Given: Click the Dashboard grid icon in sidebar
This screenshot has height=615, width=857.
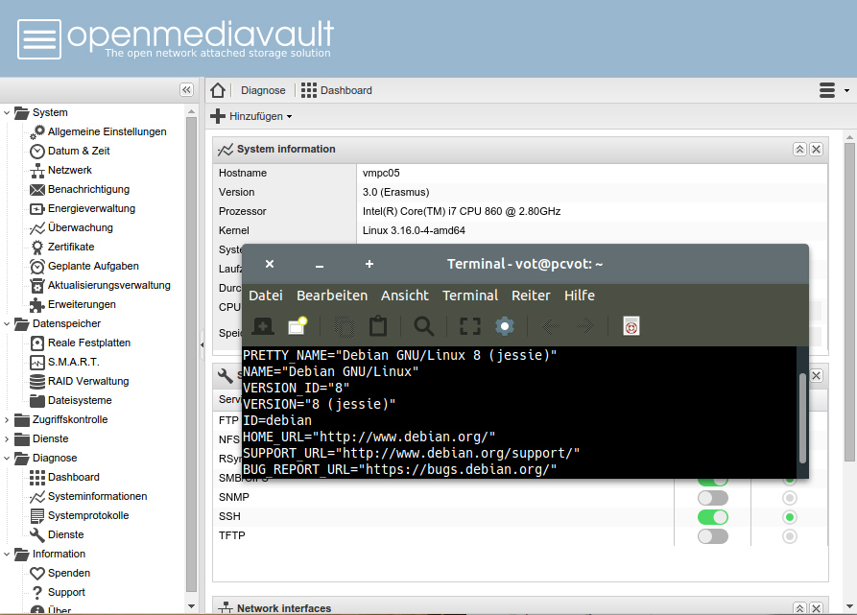Looking at the screenshot, I should coord(37,478).
